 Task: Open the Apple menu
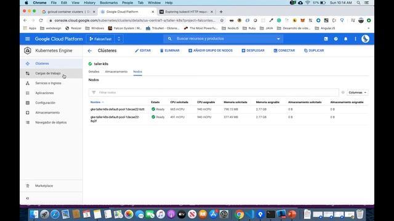26,2
